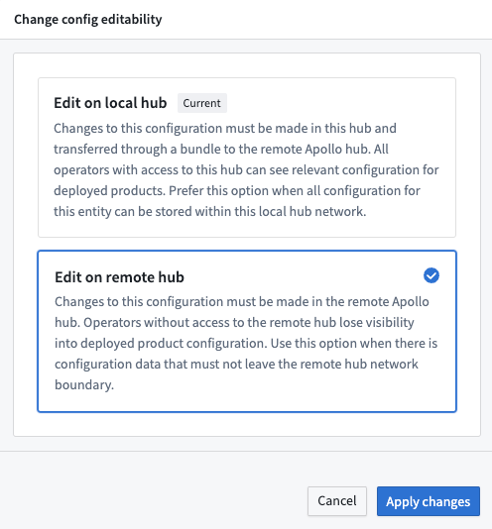Click the remote hub description mentioning 'remote hub network boundary'
Image resolution: width=492 pixels, height=529 pixels.
tap(246, 343)
